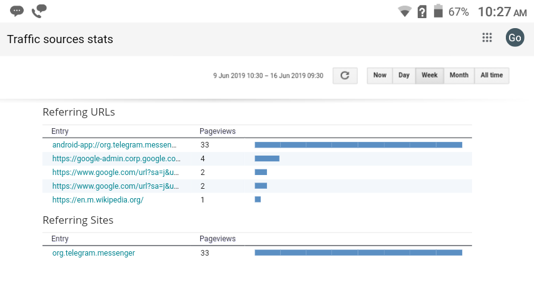Image resolution: width=534 pixels, height=300 pixels.
Task: Click the Traffic sources stats title
Action: point(60,39)
